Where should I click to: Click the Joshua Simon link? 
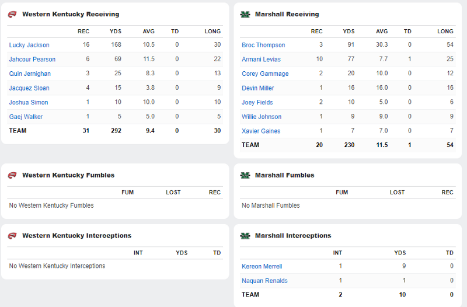click(x=29, y=102)
